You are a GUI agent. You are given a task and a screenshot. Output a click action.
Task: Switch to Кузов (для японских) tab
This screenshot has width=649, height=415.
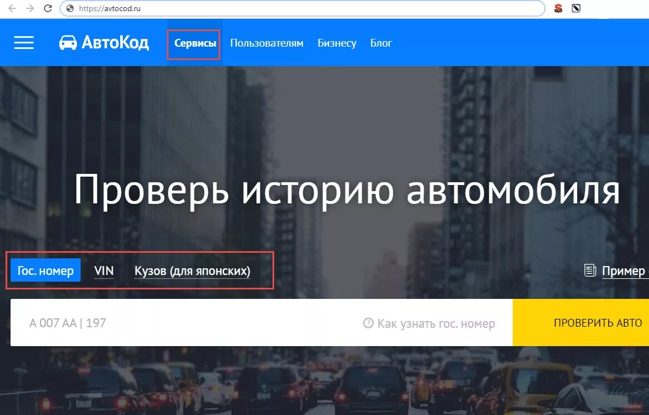[x=192, y=271]
